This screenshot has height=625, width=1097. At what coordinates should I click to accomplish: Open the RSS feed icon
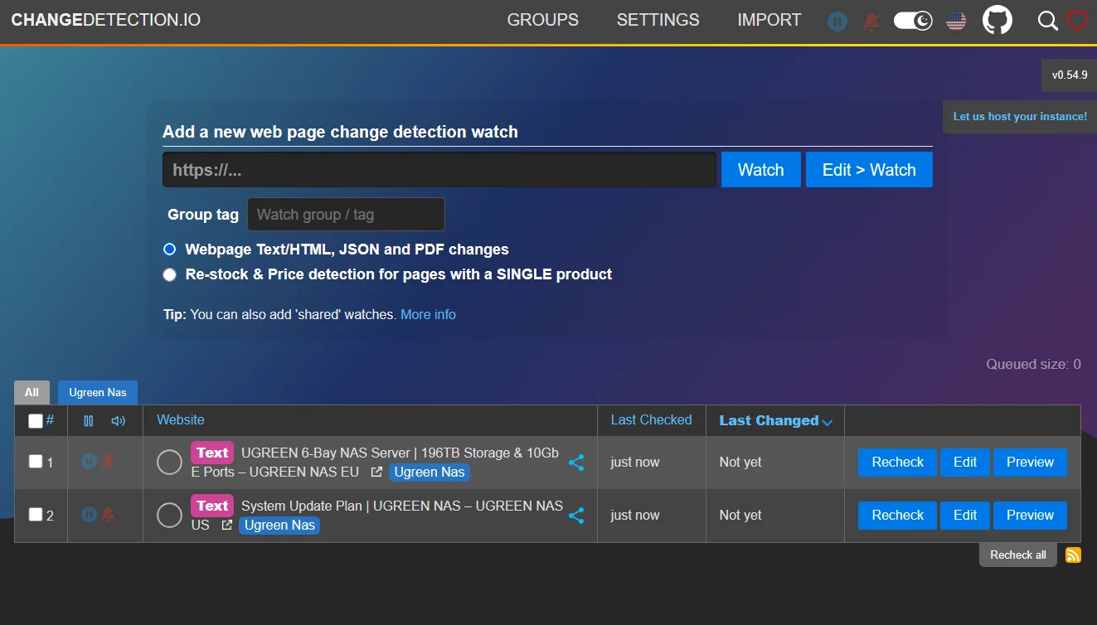point(1073,555)
